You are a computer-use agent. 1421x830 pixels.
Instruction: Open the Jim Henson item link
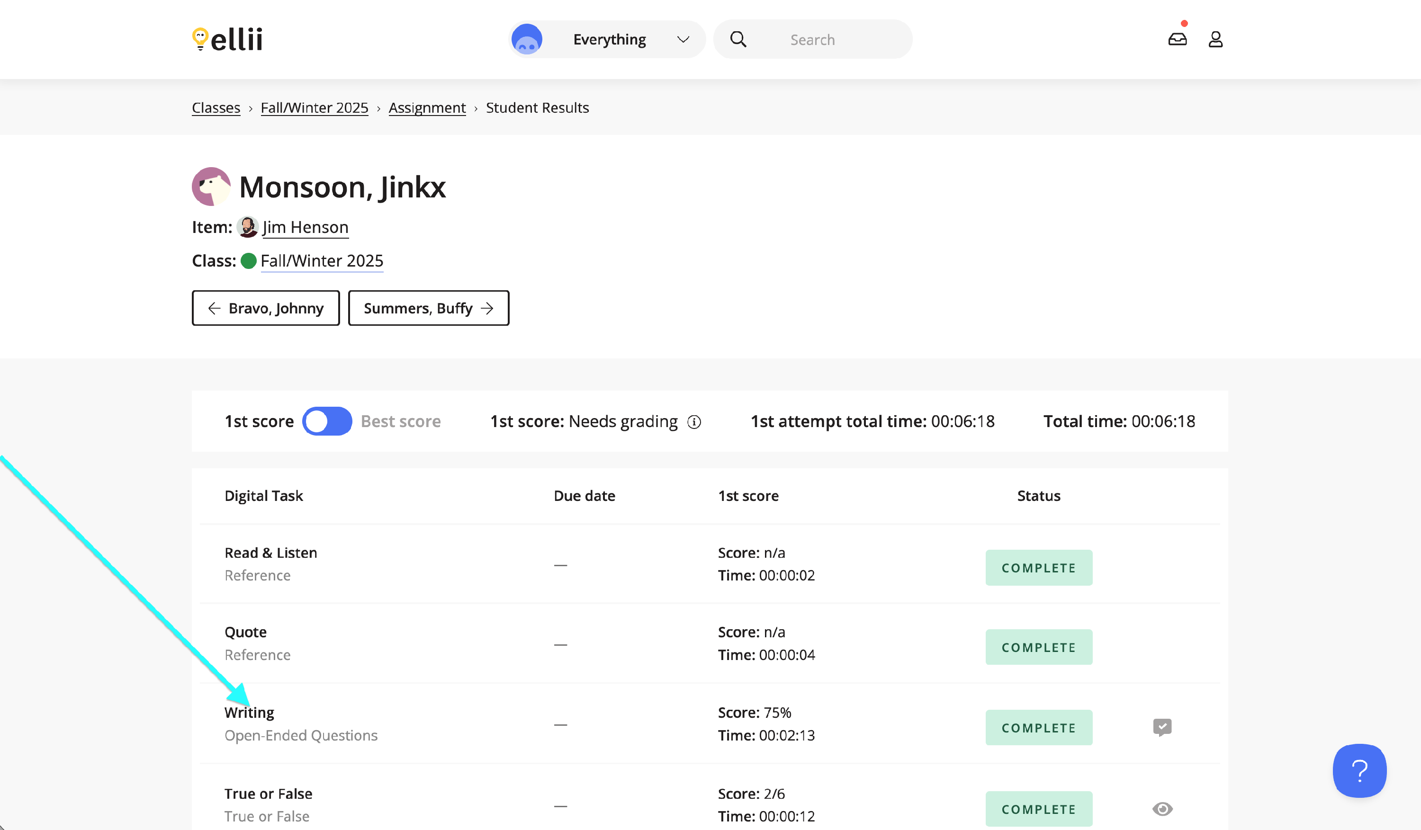tap(305, 227)
